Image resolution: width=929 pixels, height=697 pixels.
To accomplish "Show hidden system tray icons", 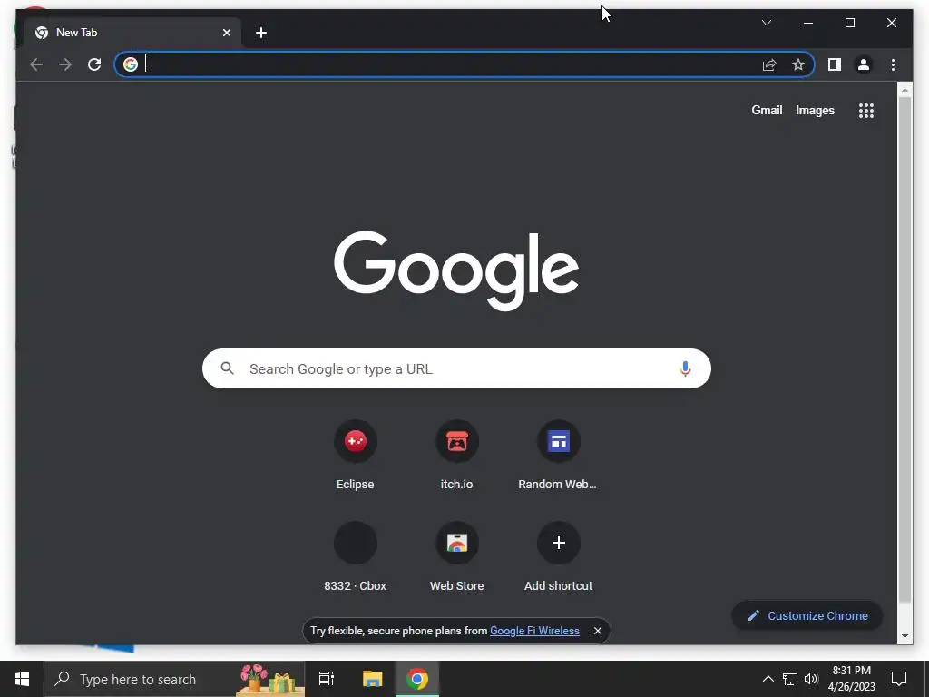I will click(768, 679).
